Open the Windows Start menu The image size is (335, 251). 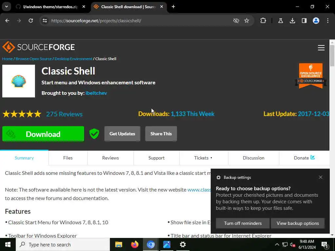tap(8, 244)
